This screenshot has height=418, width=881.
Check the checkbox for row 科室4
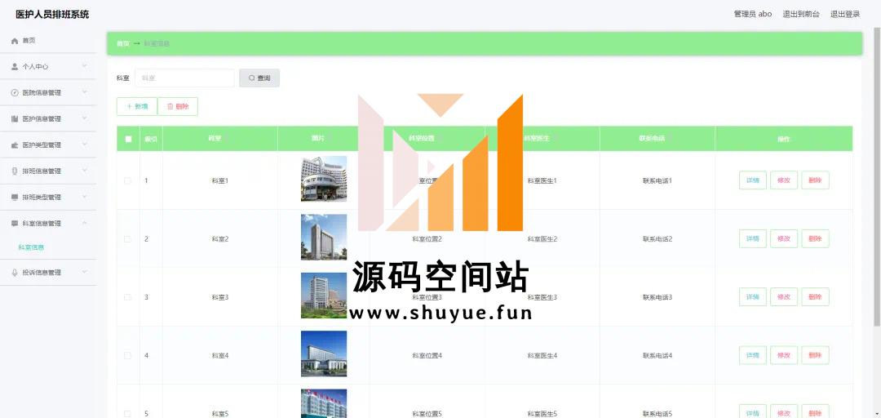[127, 356]
